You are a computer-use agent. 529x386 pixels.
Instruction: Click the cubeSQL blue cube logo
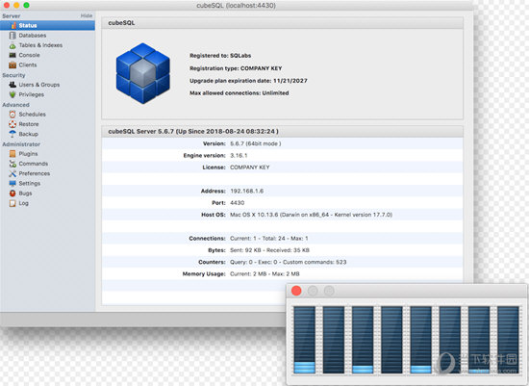143,73
